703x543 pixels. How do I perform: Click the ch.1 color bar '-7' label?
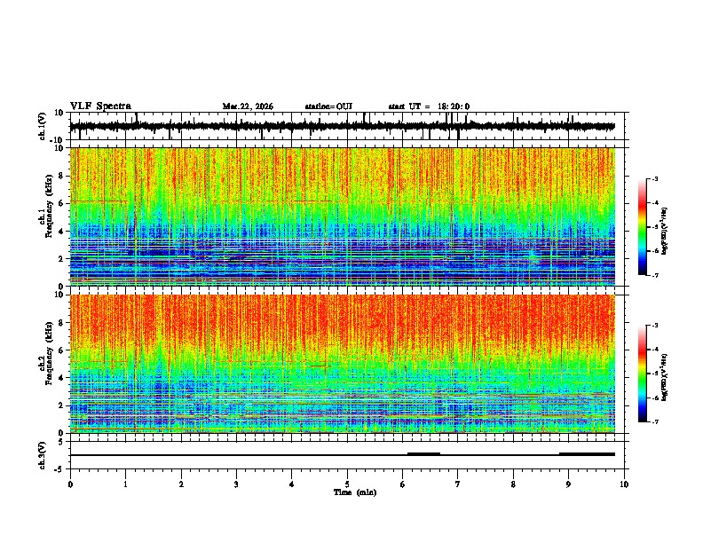point(654,275)
